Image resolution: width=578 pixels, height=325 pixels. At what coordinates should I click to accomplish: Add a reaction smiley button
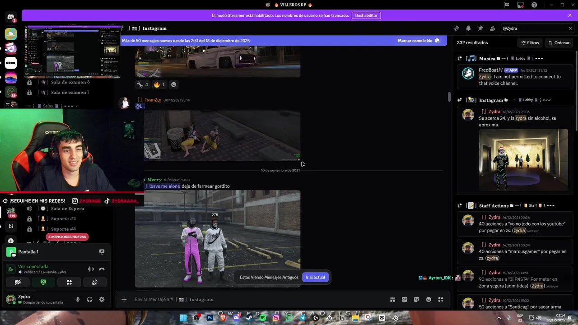[173, 84]
